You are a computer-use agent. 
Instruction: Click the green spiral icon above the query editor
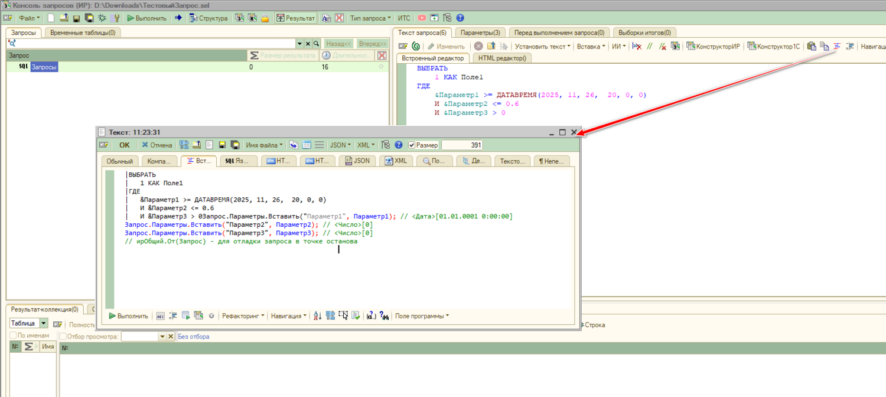click(x=416, y=46)
